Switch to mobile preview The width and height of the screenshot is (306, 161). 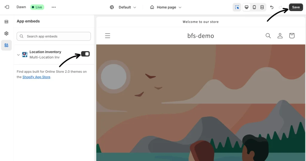254,7
